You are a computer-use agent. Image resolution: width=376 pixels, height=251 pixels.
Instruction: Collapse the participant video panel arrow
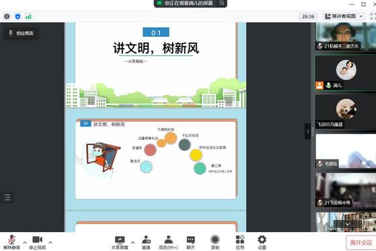pyautogui.click(x=308, y=131)
